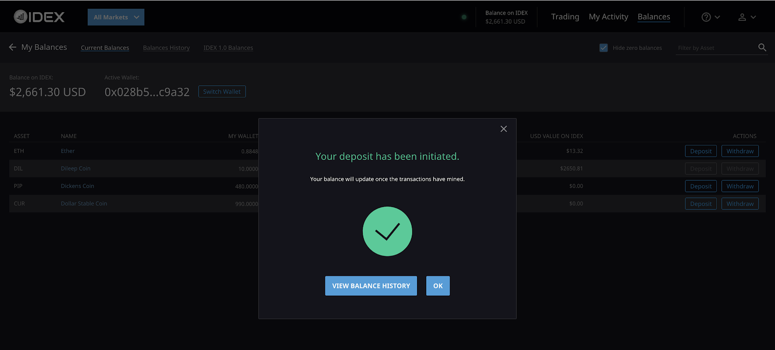Open the help question-mark menu

click(711, 17)
